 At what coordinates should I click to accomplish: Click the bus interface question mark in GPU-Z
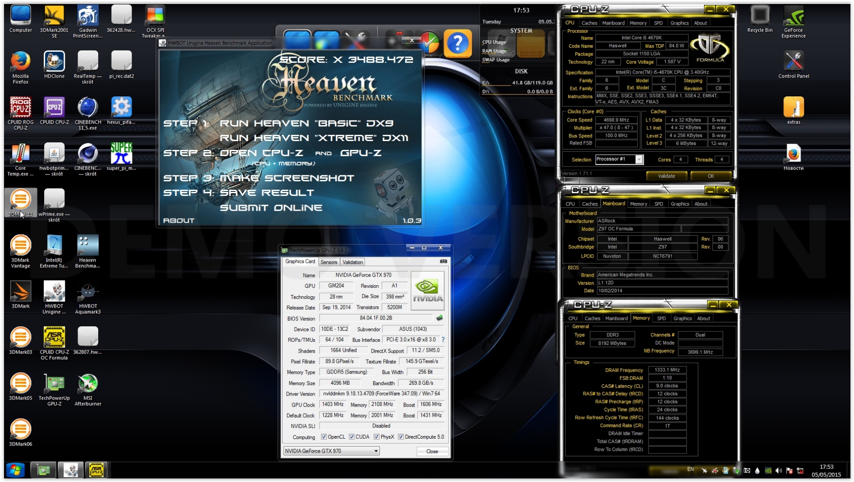coord(443,340)
